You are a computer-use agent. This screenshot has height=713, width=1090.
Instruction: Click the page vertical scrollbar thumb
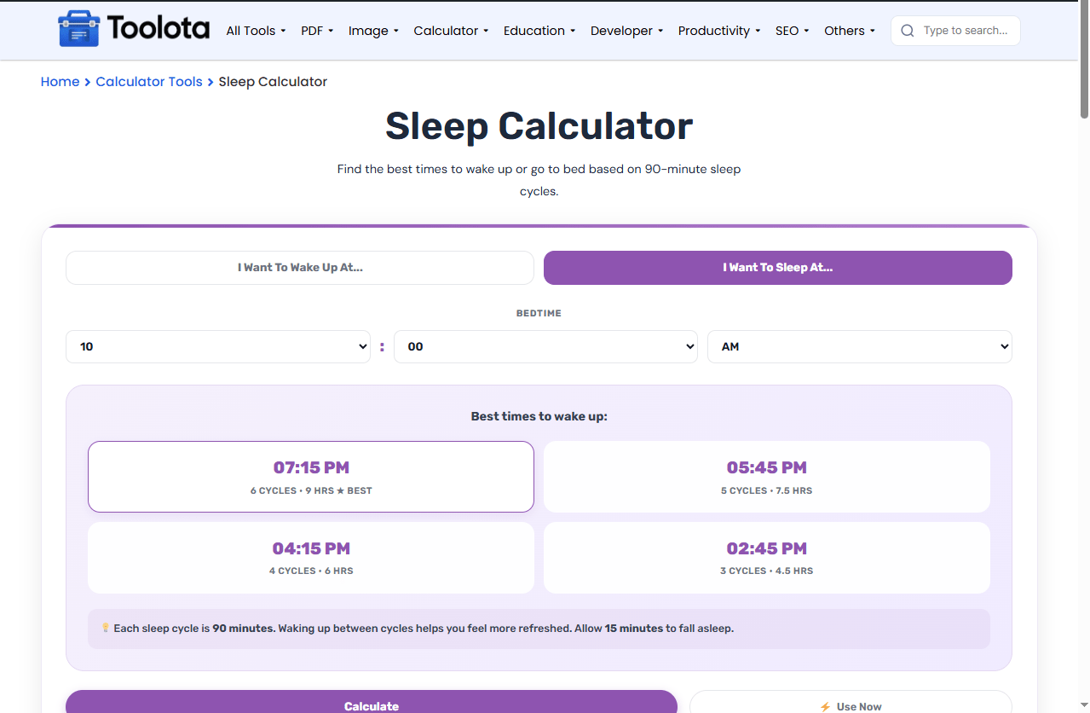point(1084,60)
